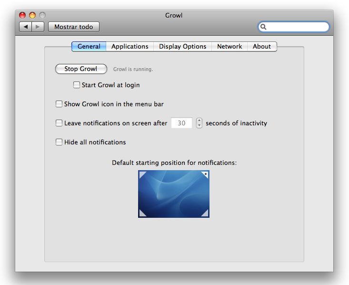The height and width of the screenshot is (285, 349).
Task: Click the Growl window title text
Action: click(x=174, y=15)
